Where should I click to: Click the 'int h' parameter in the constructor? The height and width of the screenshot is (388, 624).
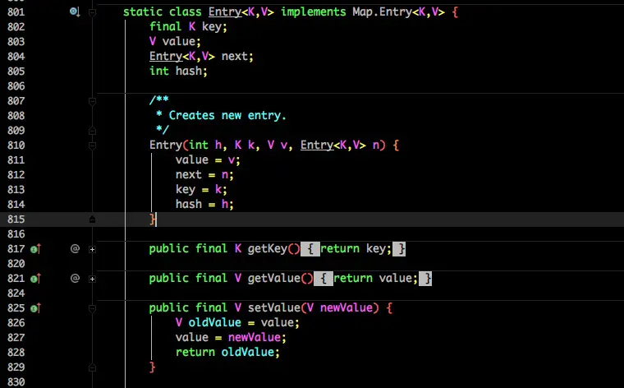(x=205, y=145)
